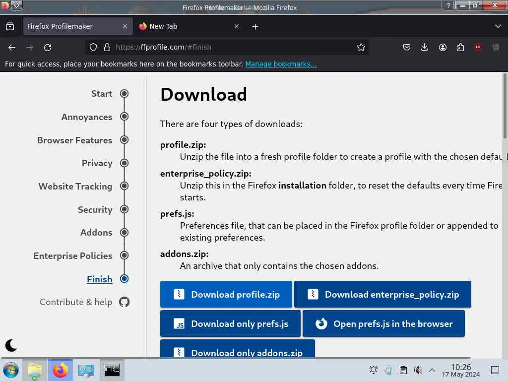This screenshot has width=508, height=381.
Task: Go to the Annoyances step
Action: pos(87,117)
